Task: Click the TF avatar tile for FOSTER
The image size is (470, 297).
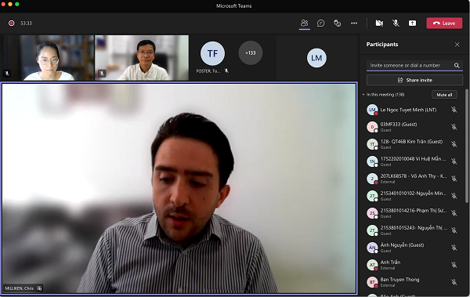Action: coord(212,53)
